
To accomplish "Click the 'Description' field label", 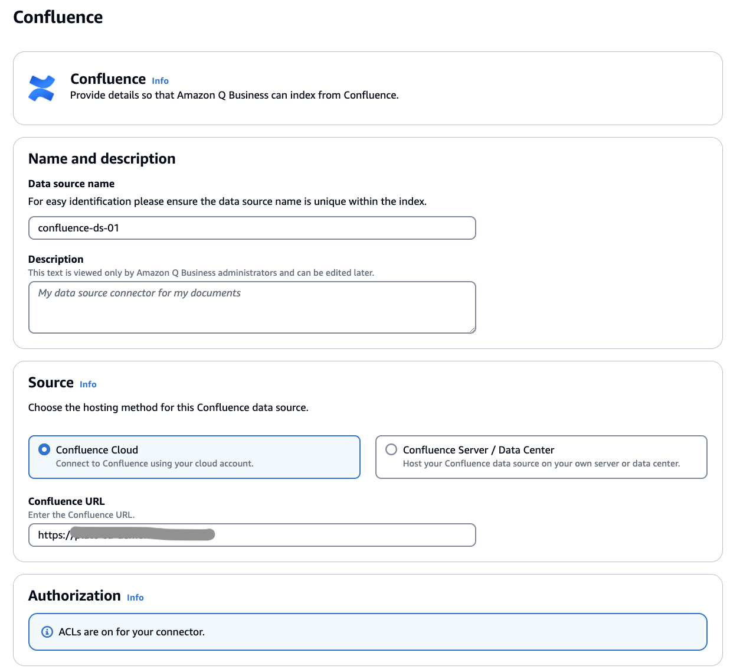I will (x=56, y=259).
